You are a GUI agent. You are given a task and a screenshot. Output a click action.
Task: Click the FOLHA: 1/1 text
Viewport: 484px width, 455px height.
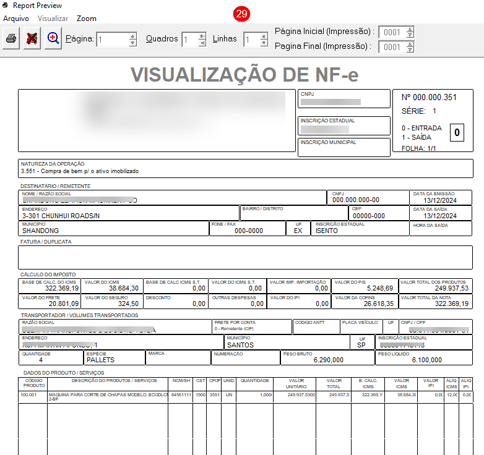point(418,148)
